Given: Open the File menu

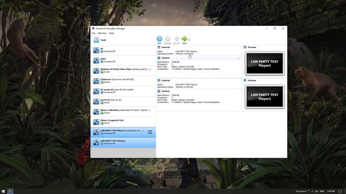Looking at the screenshot, I should (x=94, y=33).
